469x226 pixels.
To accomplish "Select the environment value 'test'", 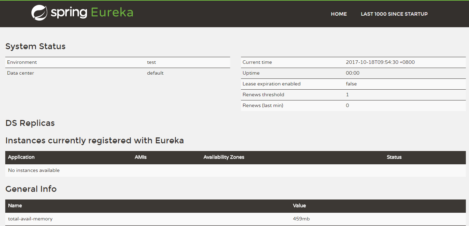I will pyautogui.click(x=152, y=62).
